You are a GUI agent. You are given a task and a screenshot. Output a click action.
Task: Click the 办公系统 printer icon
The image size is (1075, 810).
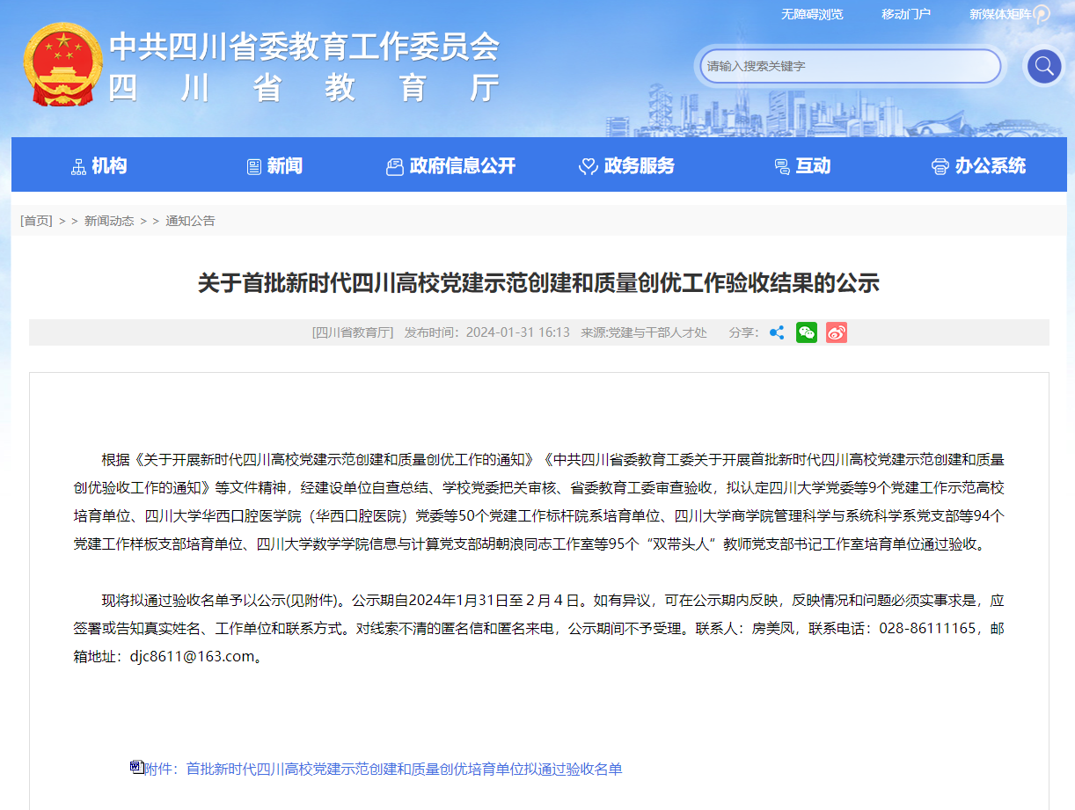940,166
